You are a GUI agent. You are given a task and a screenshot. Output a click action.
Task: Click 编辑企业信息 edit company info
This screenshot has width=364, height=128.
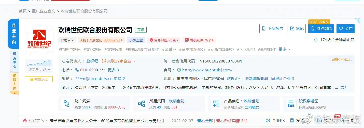pyautogui.click(x=342, y=59)
